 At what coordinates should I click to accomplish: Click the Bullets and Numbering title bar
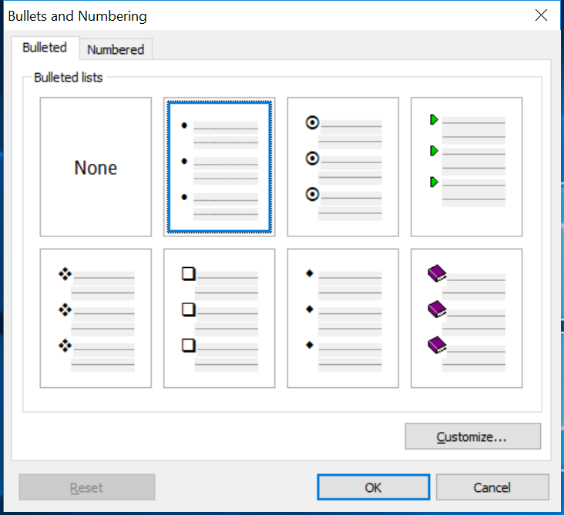click(231, 15)
